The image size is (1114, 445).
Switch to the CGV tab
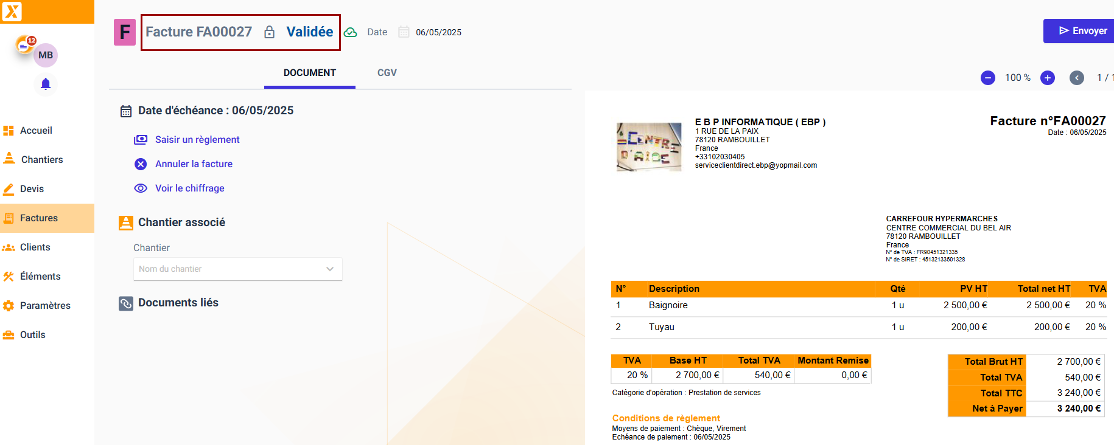click(x=387, y=73)
